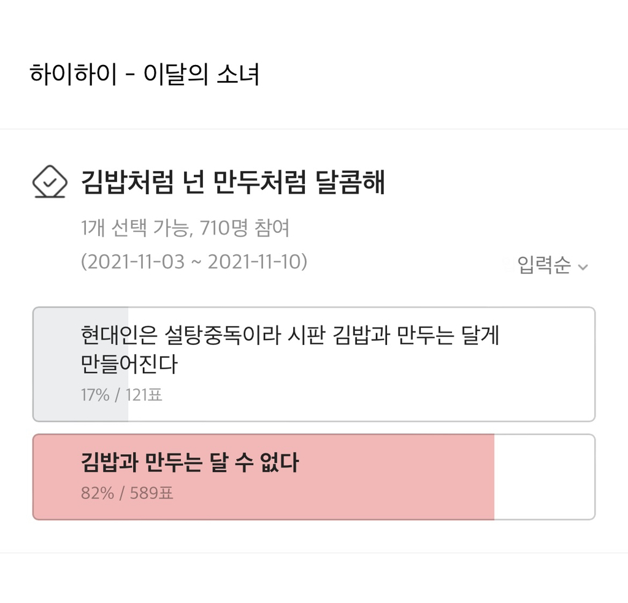
Task: Expand the chevron beside 입력순
Action: tap(583, 267)
